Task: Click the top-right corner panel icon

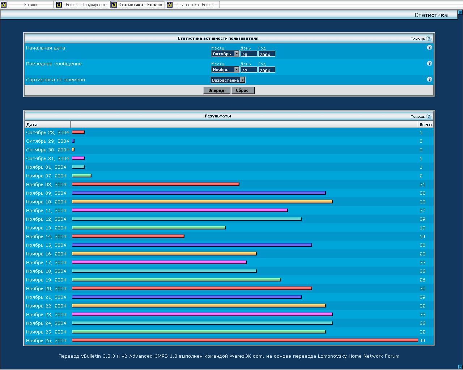Action: tap(460, 12)
